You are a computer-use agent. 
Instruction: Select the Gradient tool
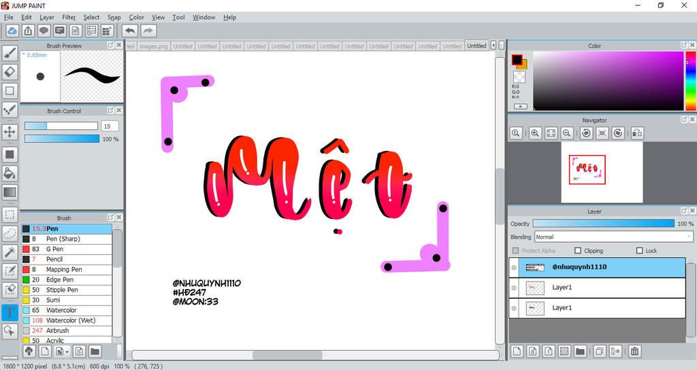pos(10,192)
